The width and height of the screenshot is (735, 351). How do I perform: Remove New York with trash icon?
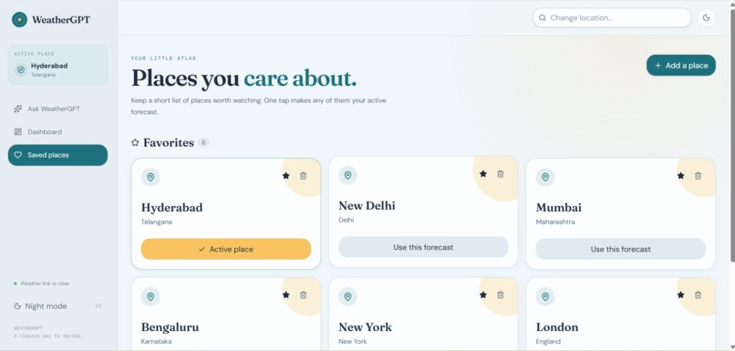tap(501, 294)
